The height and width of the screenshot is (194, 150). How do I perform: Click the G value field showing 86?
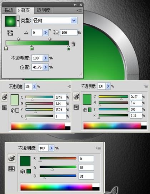[86, 167]
